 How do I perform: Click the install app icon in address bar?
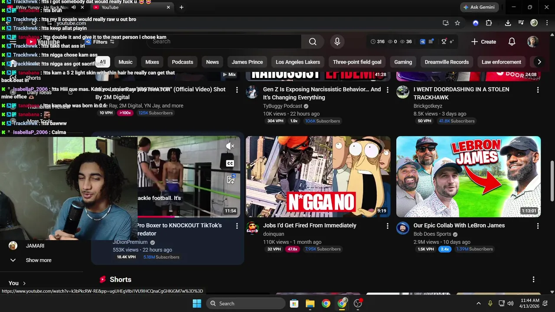tap(445, 23)
